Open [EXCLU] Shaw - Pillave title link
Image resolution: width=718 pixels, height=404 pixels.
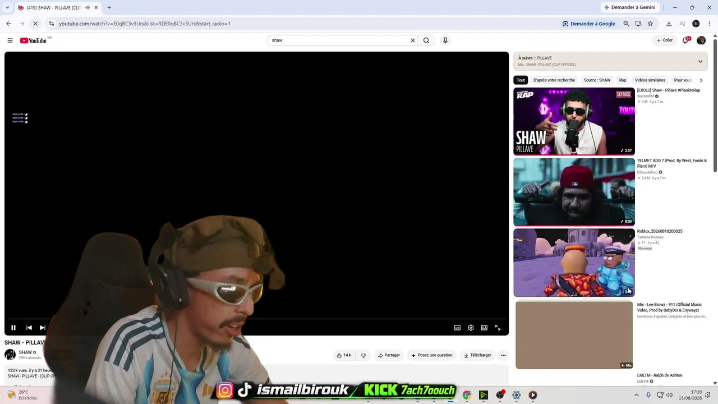669,90
